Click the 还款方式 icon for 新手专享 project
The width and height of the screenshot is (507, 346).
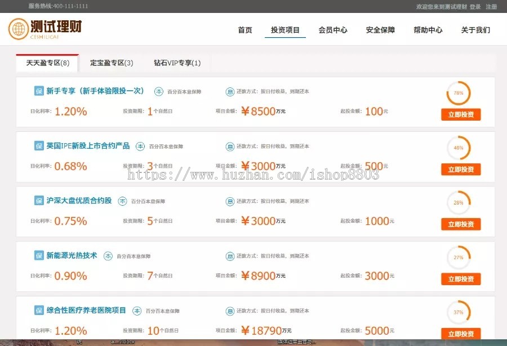coord(230,91)
